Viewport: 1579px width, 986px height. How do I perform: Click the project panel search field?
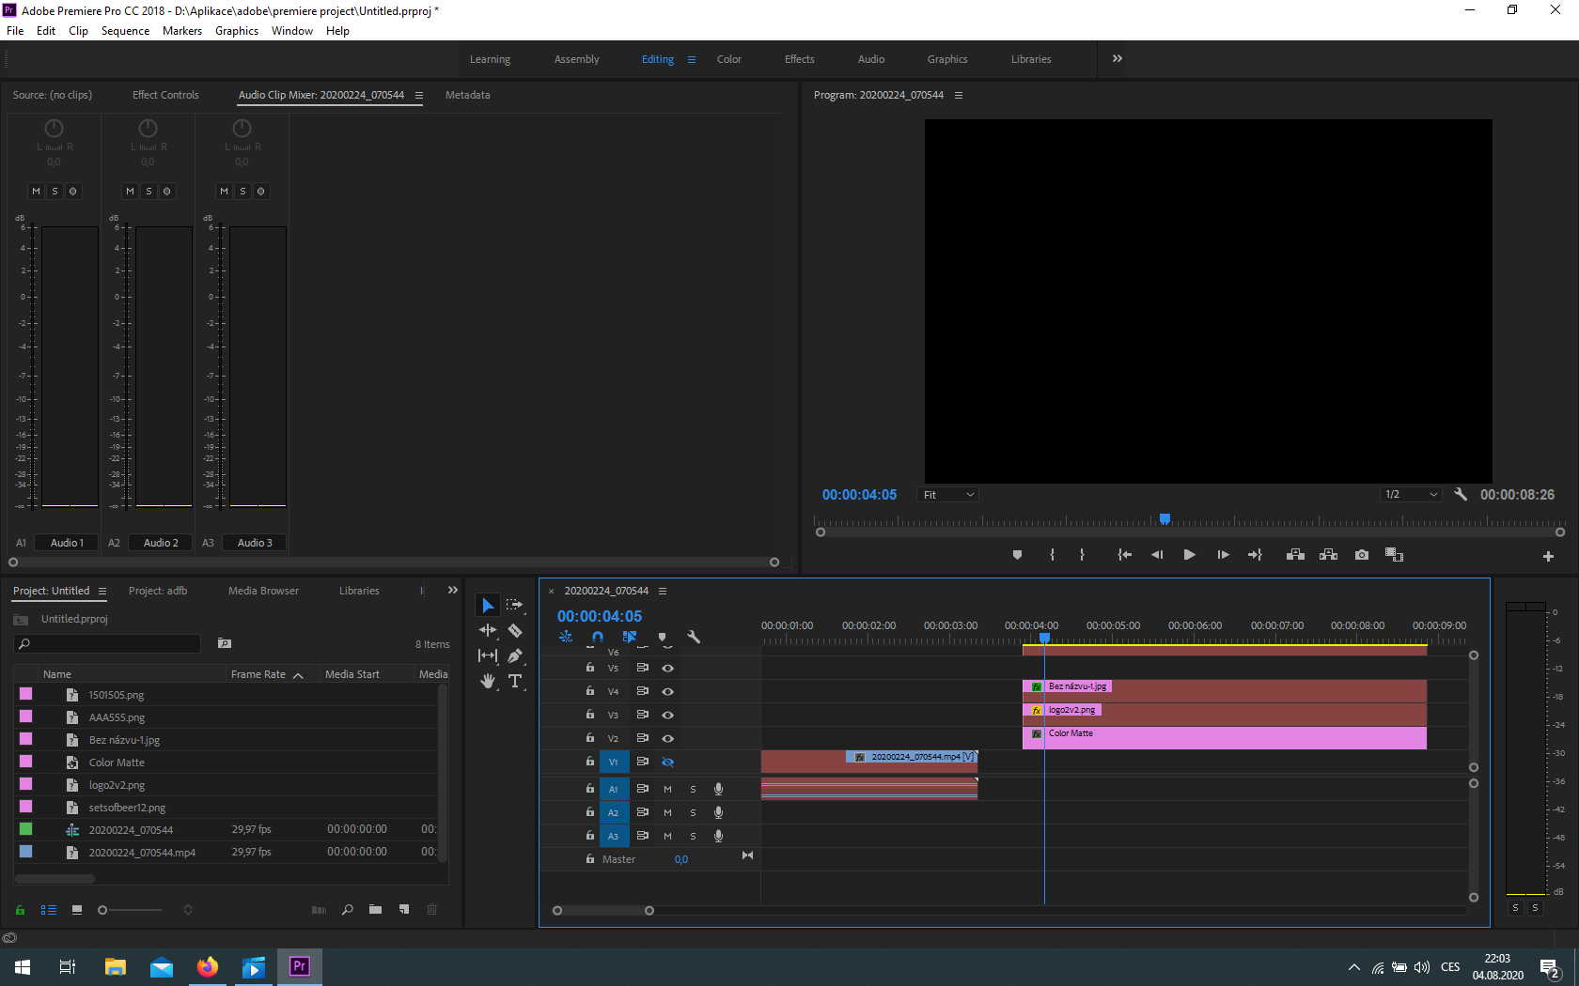[108, 644]
